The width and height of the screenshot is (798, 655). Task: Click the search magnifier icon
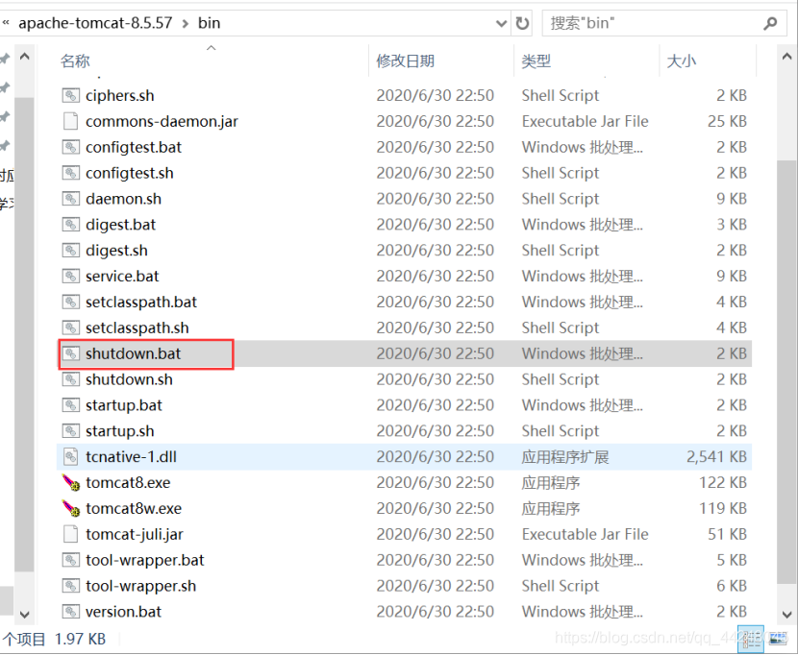[770, 23]
